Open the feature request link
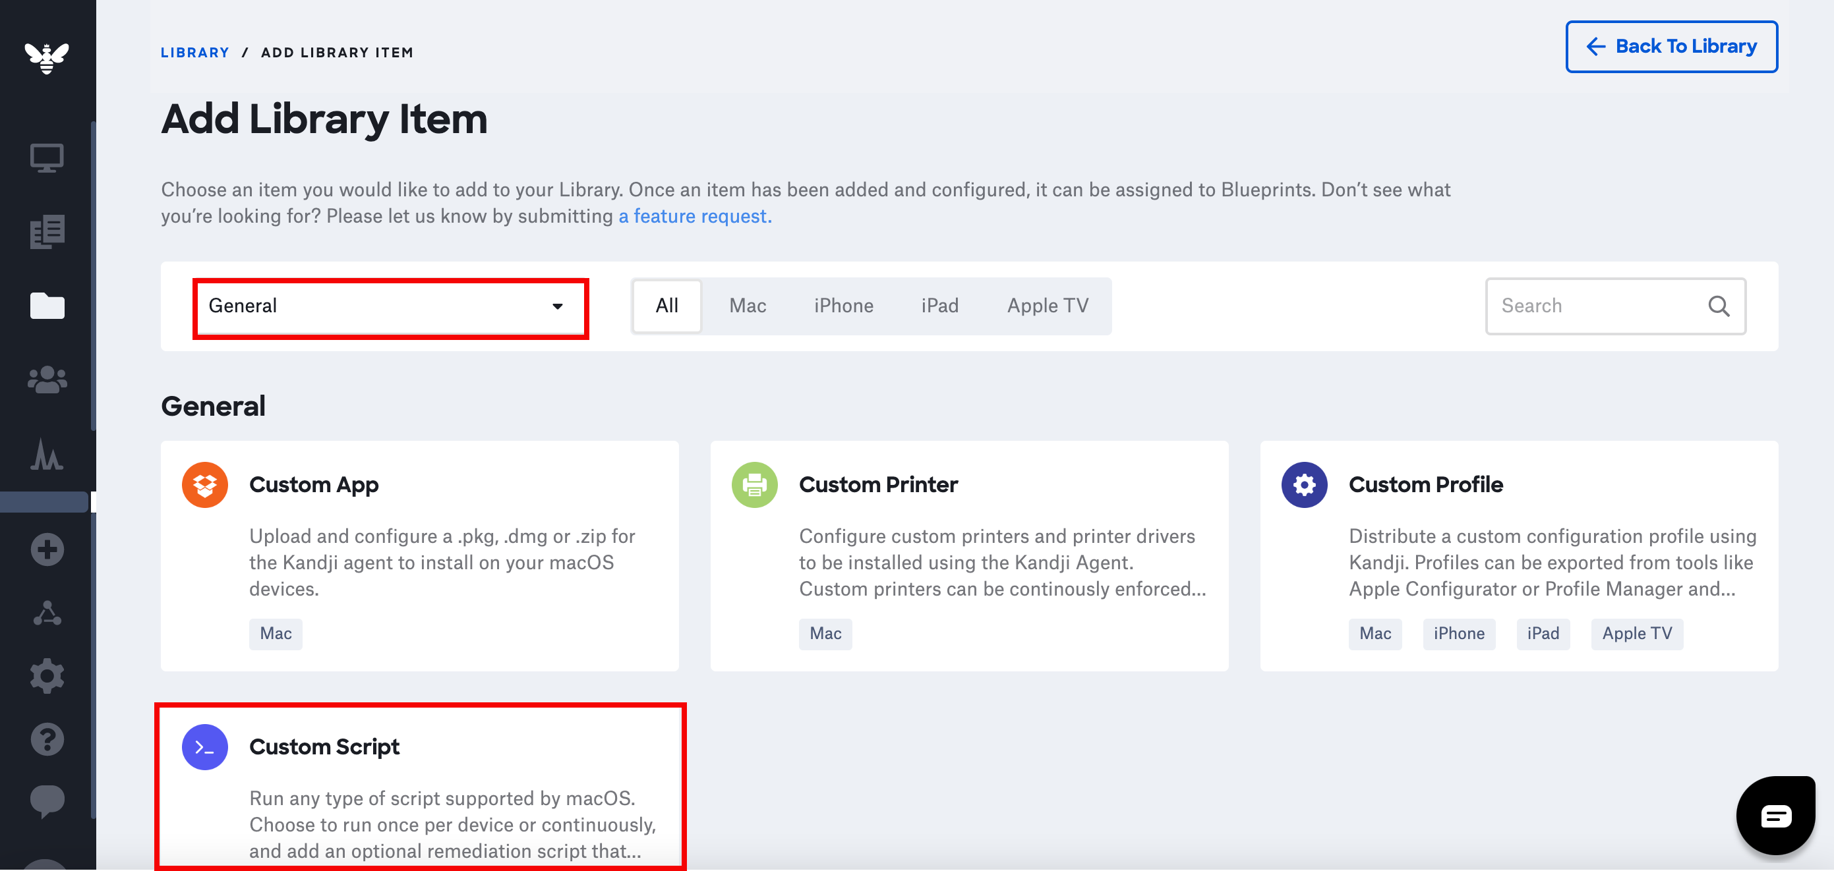 (694, 216)
